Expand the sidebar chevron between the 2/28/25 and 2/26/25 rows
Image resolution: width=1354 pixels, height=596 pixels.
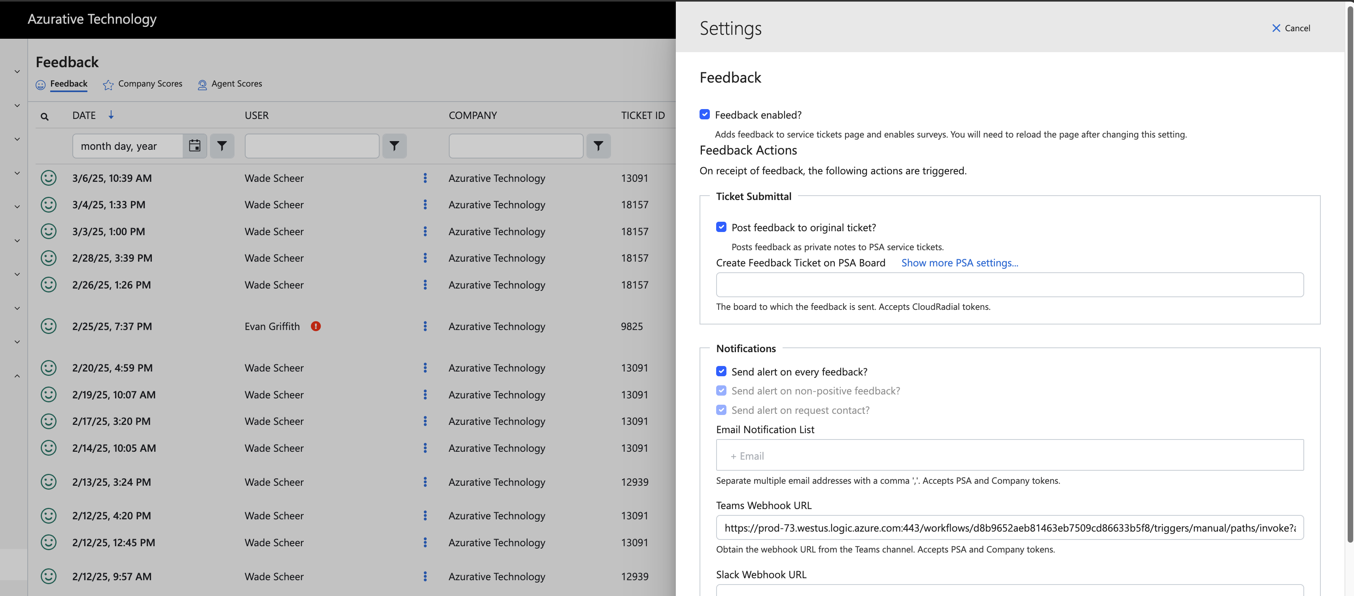pyautogui.click(x=17, y=274)
